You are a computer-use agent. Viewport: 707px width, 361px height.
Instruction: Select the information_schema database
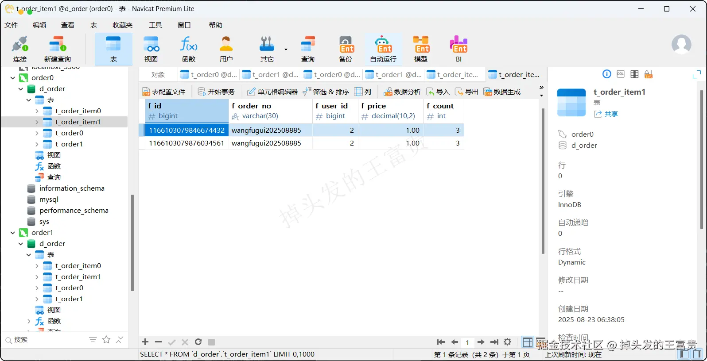(72, 188)
